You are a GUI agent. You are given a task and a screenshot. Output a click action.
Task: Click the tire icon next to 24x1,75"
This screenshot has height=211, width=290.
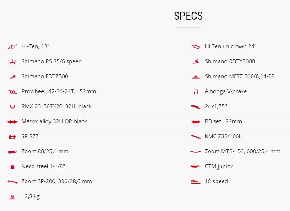pyautogui.click(x=196, y=107)
